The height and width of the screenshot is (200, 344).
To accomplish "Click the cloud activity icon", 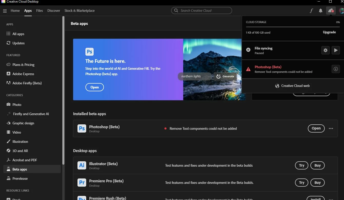I will 331,11.
